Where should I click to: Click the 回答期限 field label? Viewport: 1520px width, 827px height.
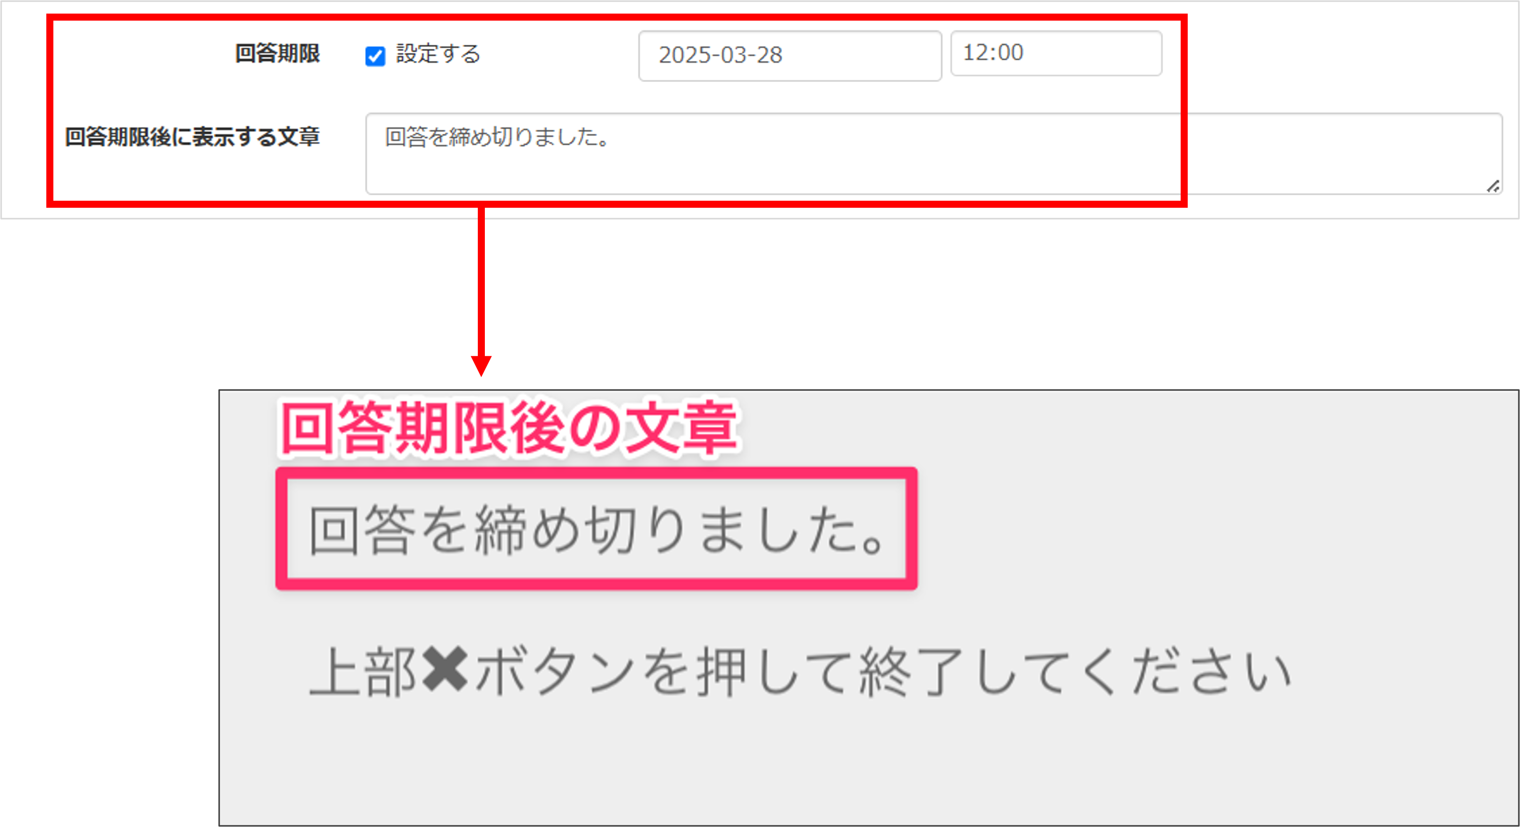[277, 54]
